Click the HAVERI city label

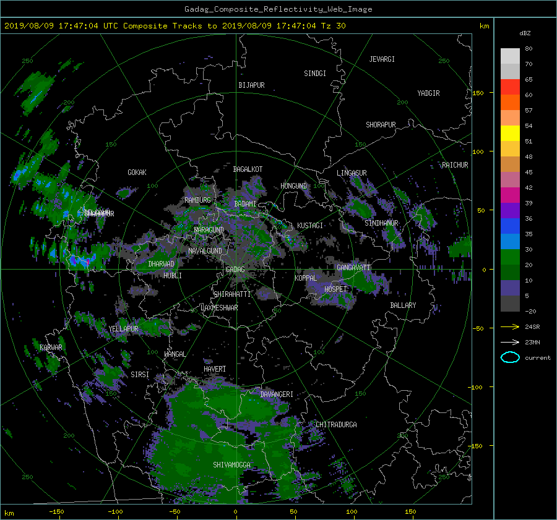pyautogui.click(x=215, y=369)
